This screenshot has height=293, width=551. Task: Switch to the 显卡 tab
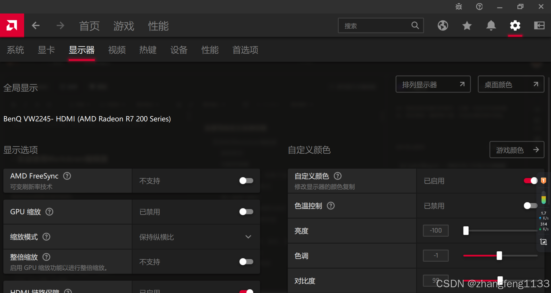[46, 50]
